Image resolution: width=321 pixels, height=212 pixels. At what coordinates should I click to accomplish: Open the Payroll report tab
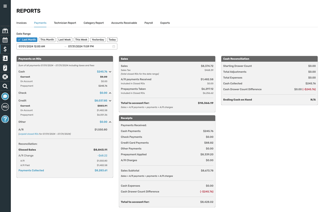[x=148, y=23]
